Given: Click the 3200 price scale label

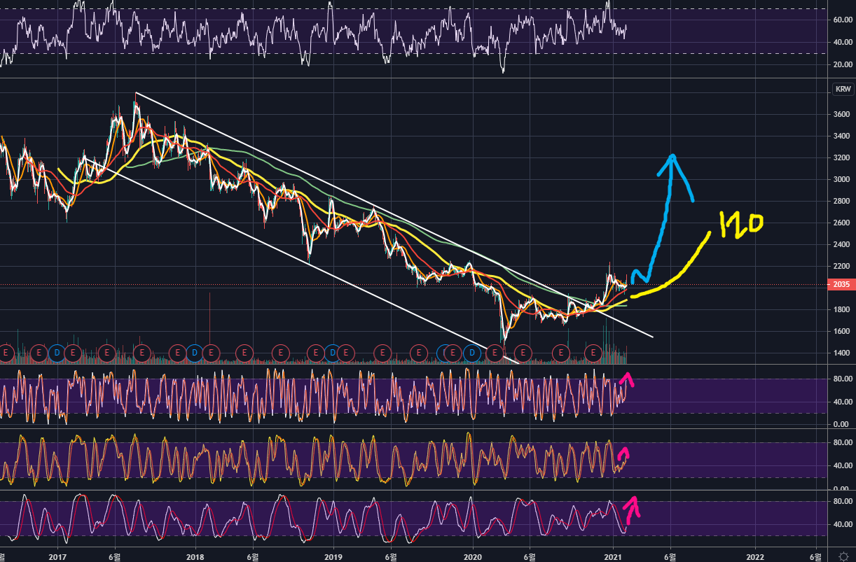Looking at the screenshot, I should 841,157.
